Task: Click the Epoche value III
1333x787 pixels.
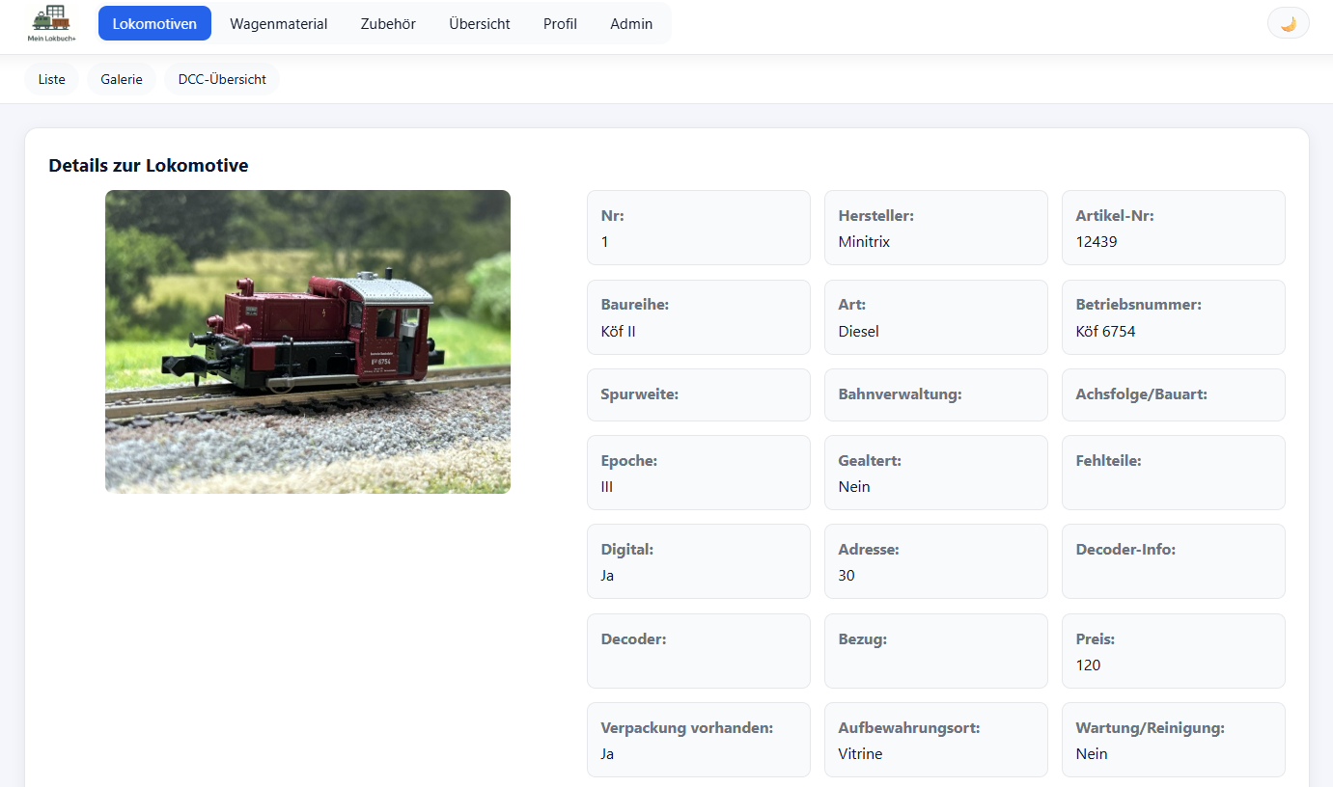Action: click(607, 486)
